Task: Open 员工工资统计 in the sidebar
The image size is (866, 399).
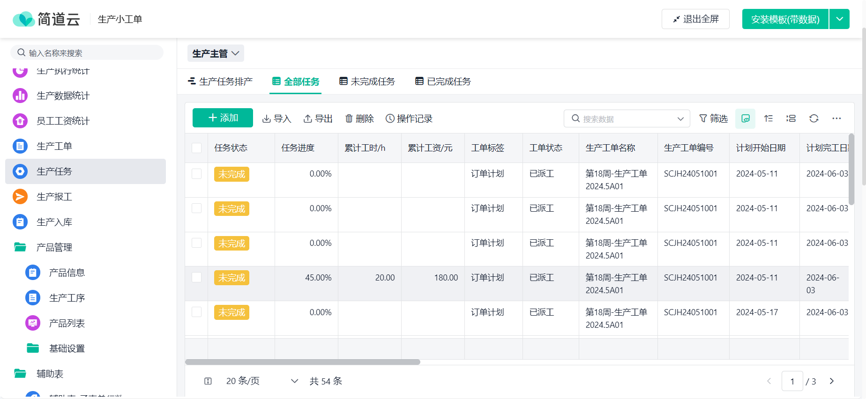Action: [x=85, y=121]
